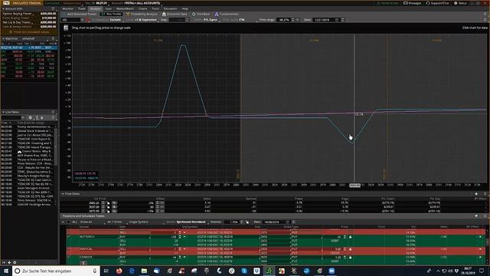Collapse the Price Slices section
Screen dimensions: 490x276
pyautogui.click(x=63, y=194)
